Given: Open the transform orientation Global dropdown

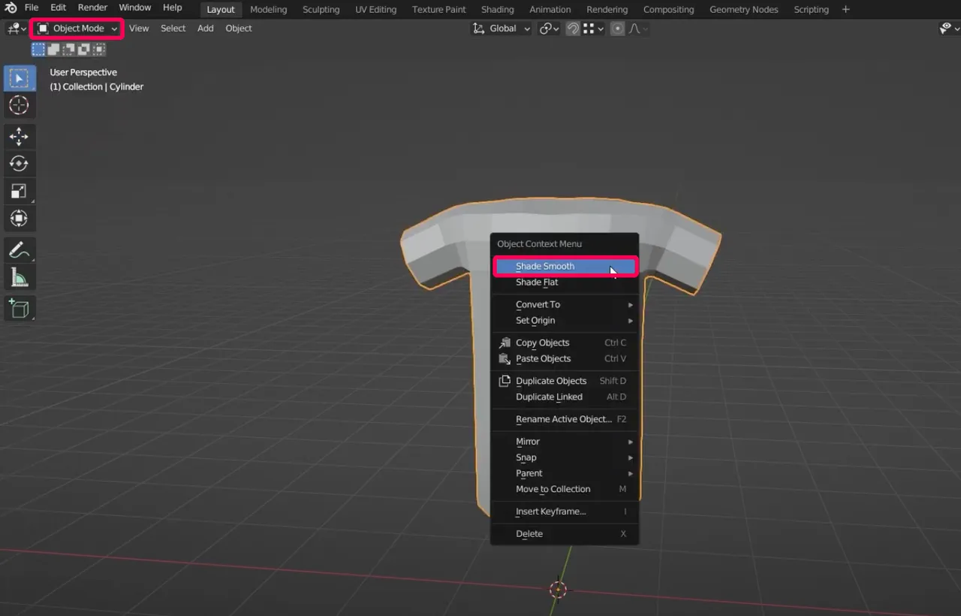Looking at the screenshot, I should [500, 28].
